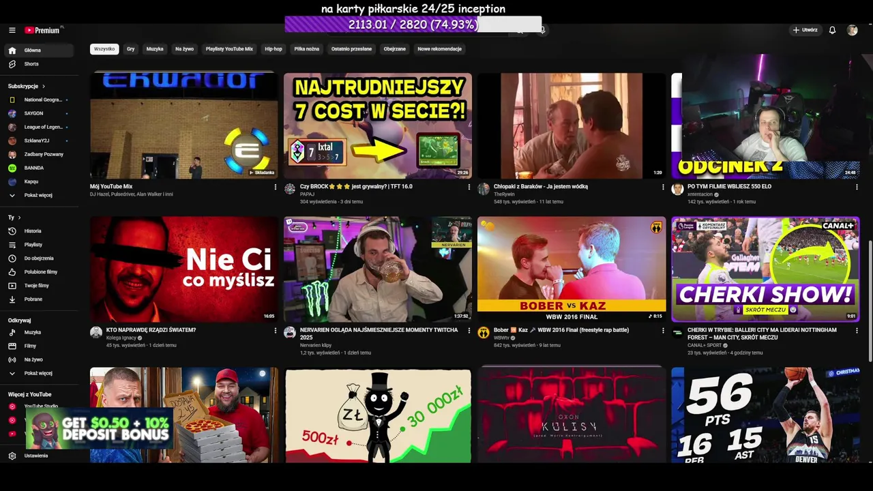This screenshot has width=873, height=491.
Task: Select the Hip-hop filter chip
Action: (x=273, y=49)
